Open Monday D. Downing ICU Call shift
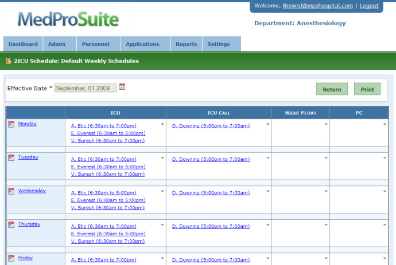This screenshot has width=396, height=265. (211, 126)
